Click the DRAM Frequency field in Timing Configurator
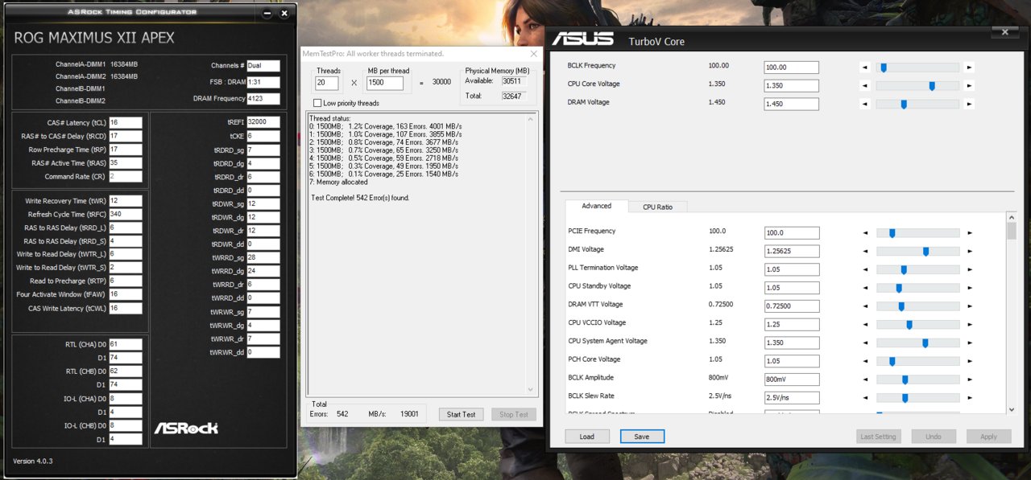The image size is (1031, 480). pyautogui.click(x=263, y=99)
